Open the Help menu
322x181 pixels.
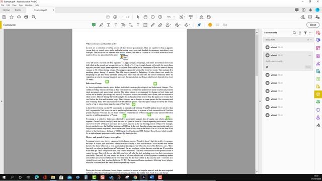coord(37,5)
